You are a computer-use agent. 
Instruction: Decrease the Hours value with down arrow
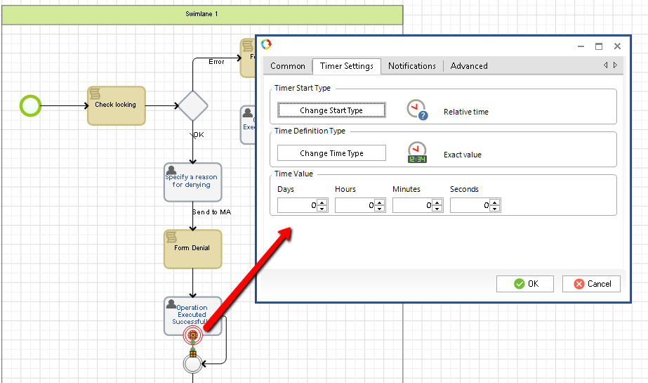tap(380, 209)
